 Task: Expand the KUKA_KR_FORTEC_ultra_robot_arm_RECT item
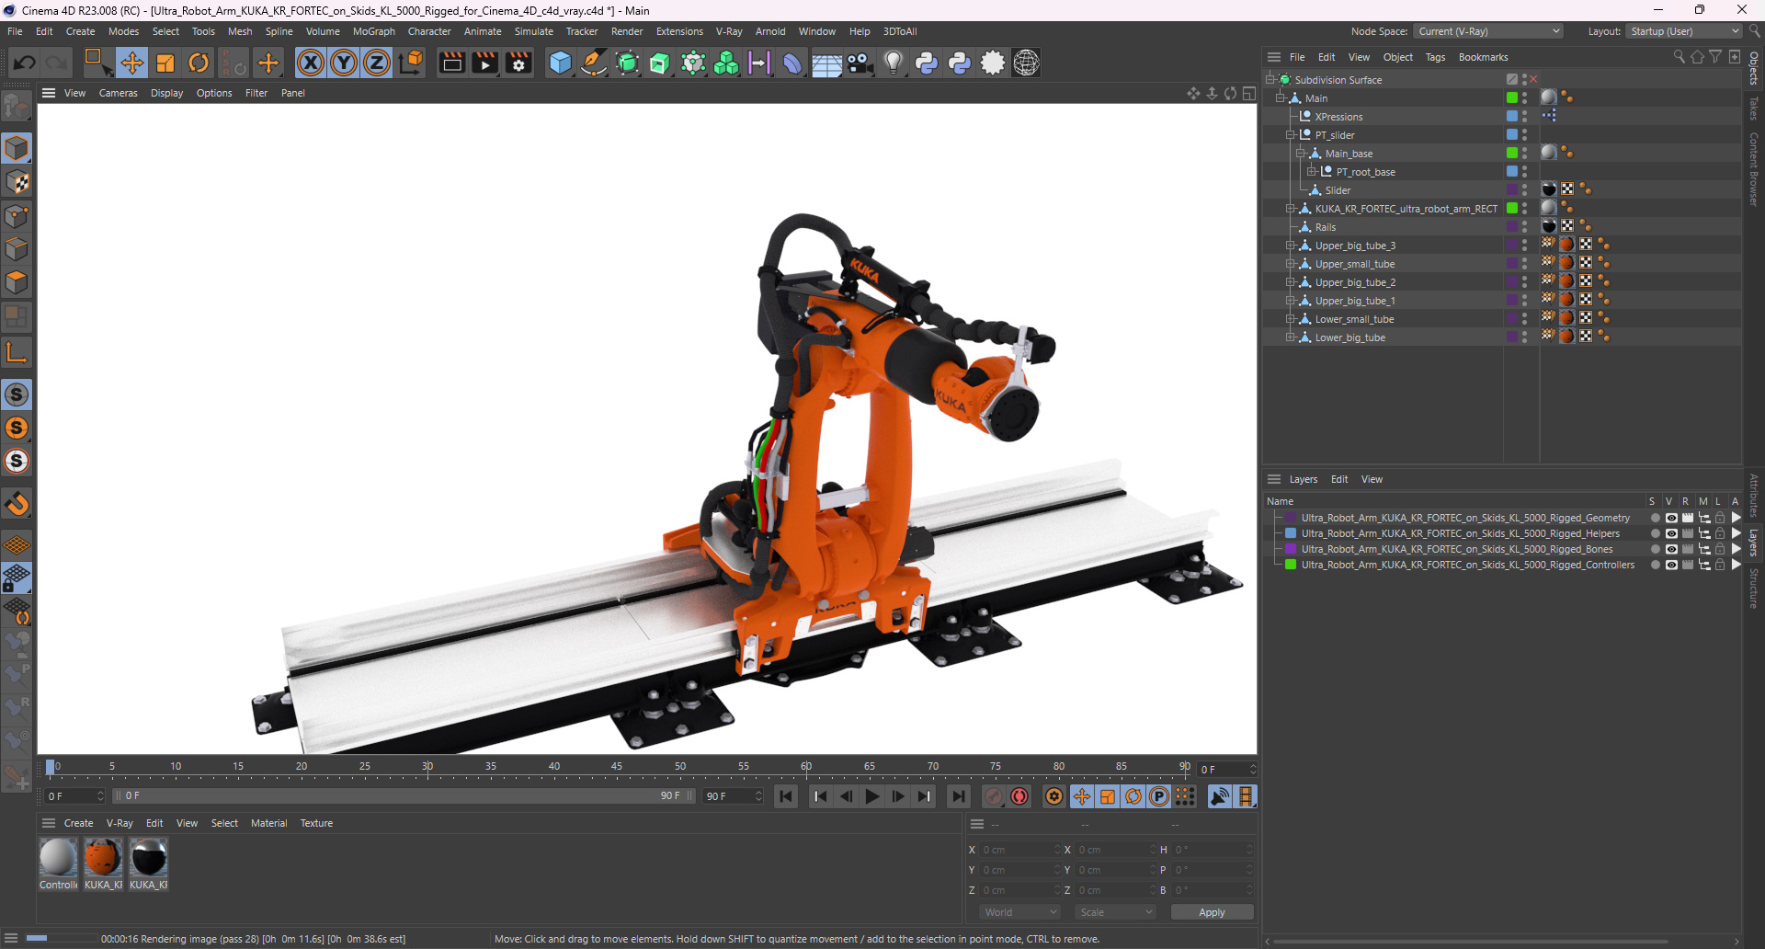pyautogui.click(x=1291, y=209)
